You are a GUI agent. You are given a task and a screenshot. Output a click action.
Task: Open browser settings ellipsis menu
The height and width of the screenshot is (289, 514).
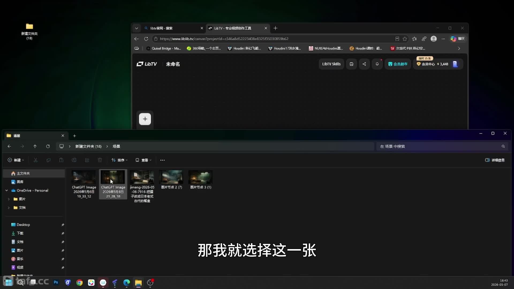point(443,39)
